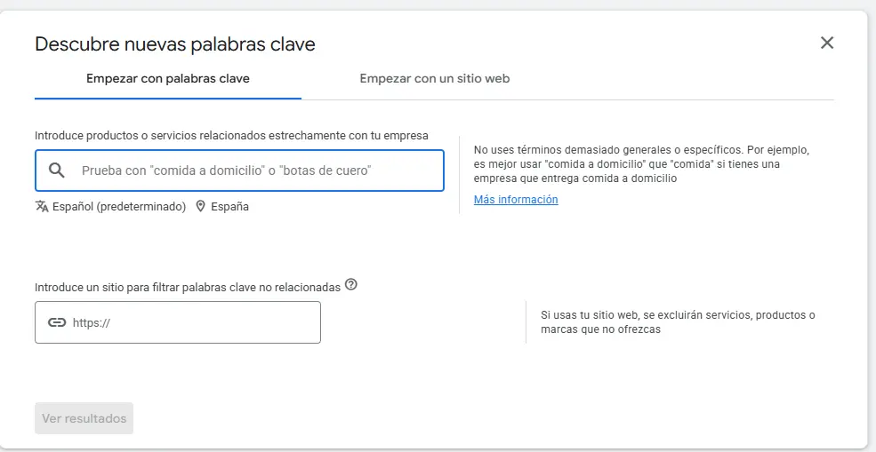Click the magnifying glass search icon

[57, 170]
